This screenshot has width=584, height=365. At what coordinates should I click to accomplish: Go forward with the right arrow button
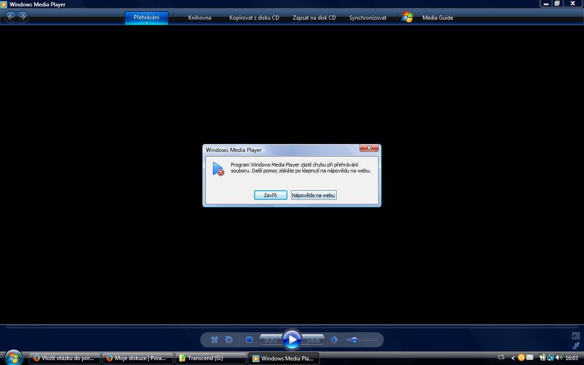pyautogui.click(x=23, y=17)
